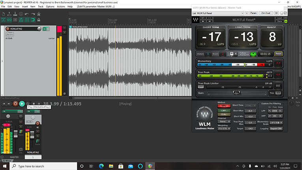302x170 pixels.
Task: Adjust RONLATIN2 track volume knob
Action: pos(39,29)
